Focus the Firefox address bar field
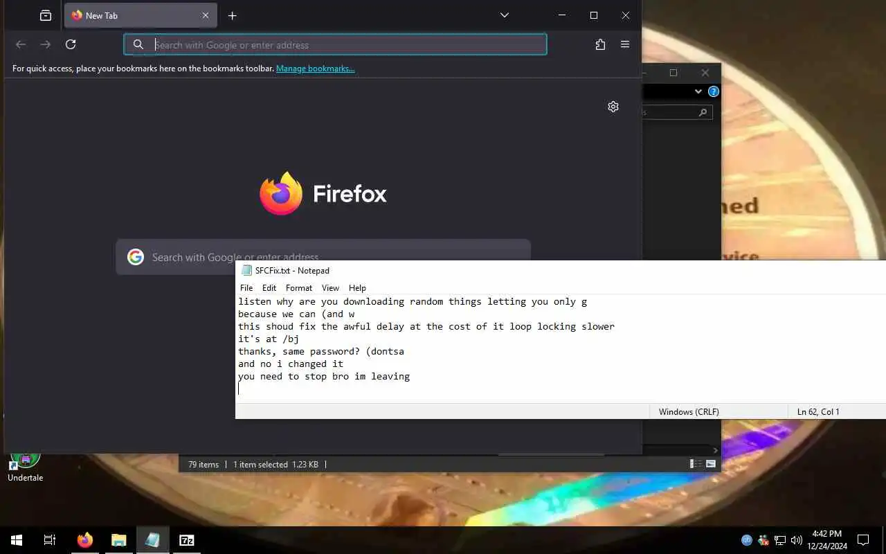The width and height of the screenshot is (886, 554). tap(335, 44)
